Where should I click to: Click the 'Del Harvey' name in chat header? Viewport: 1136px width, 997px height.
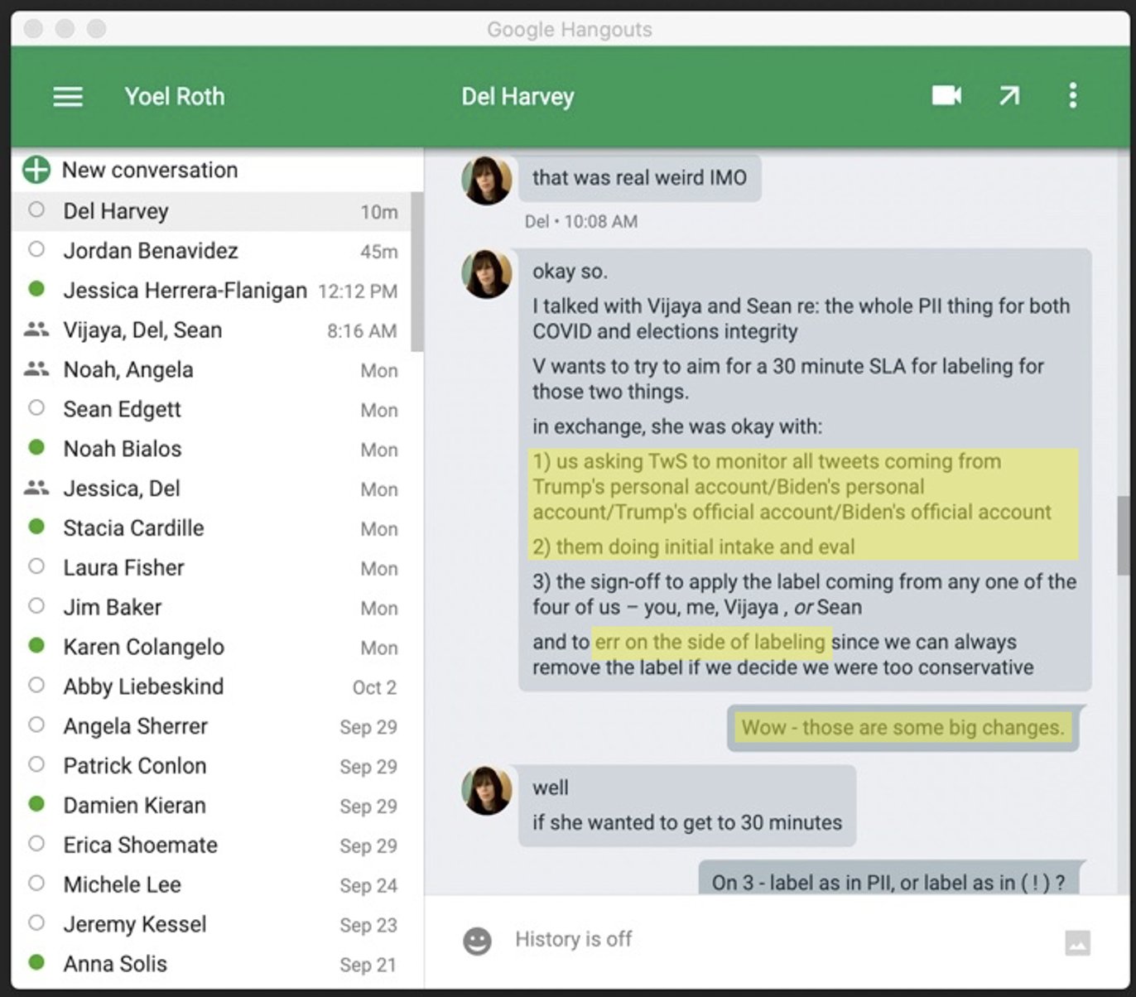[x=517, y=97]
